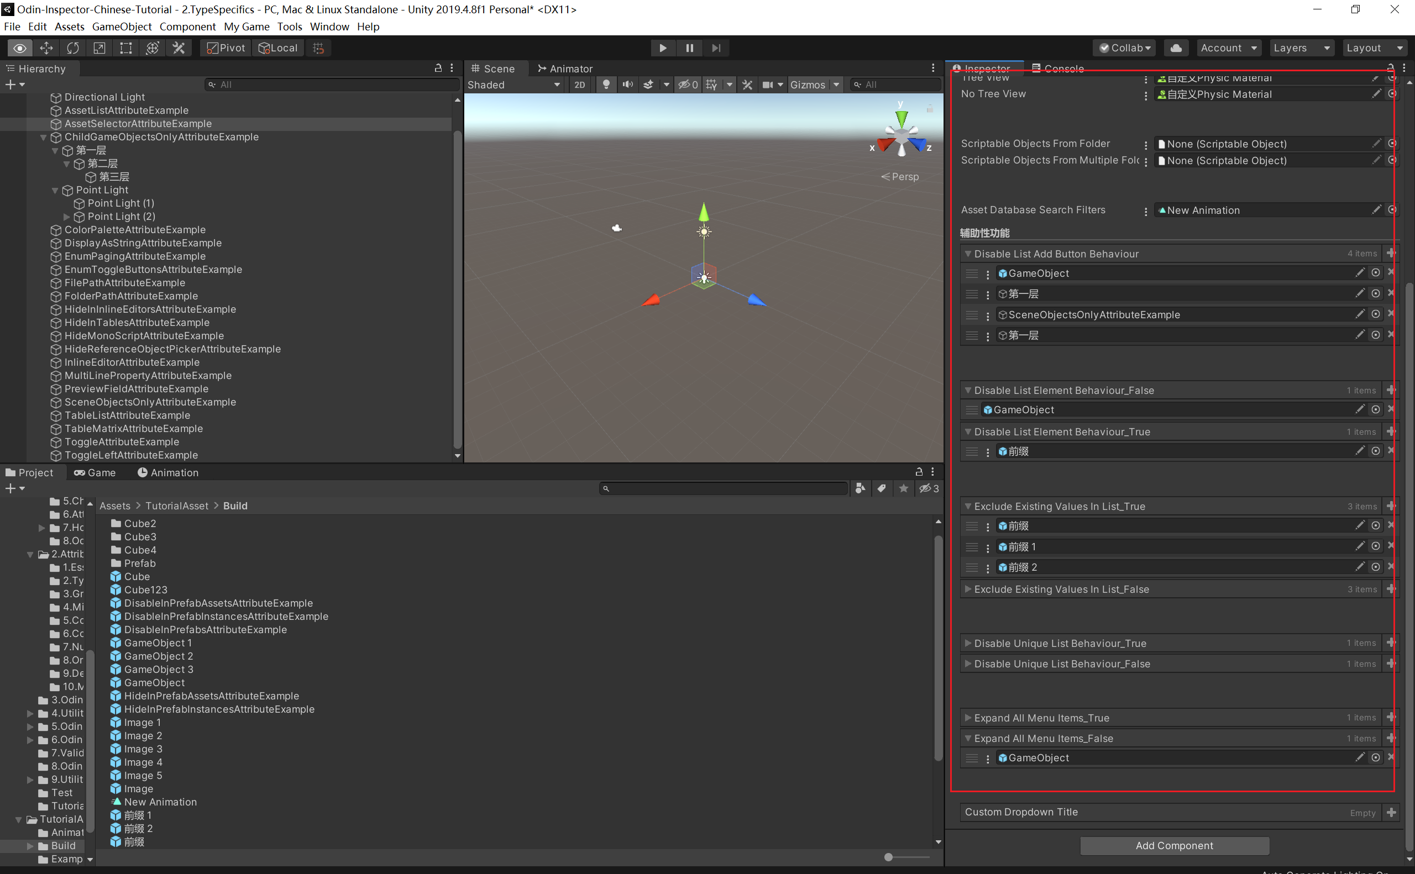Viewport: 1415px width, 874px height.
Task: Select the Rotate tool
Action: pos(73,48)
